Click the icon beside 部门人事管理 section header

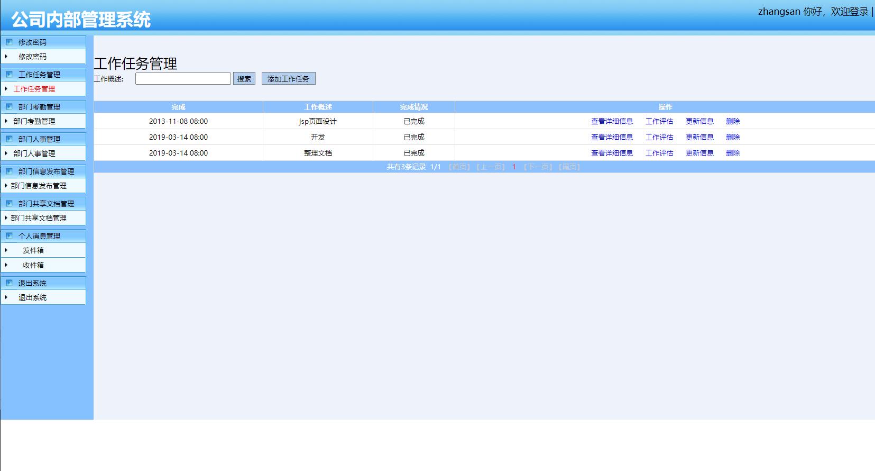tap(9, 139)
